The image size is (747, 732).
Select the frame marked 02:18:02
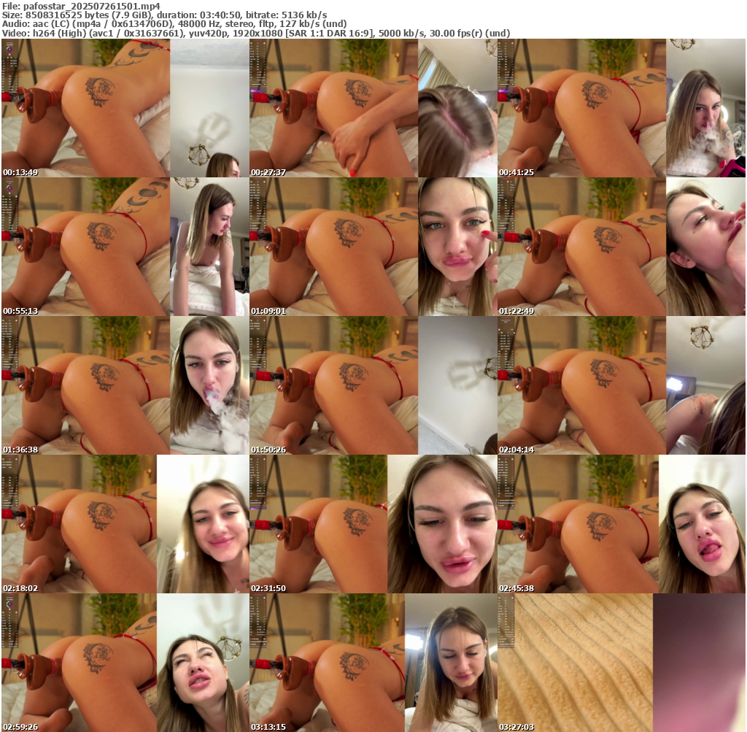click(125, 524)
